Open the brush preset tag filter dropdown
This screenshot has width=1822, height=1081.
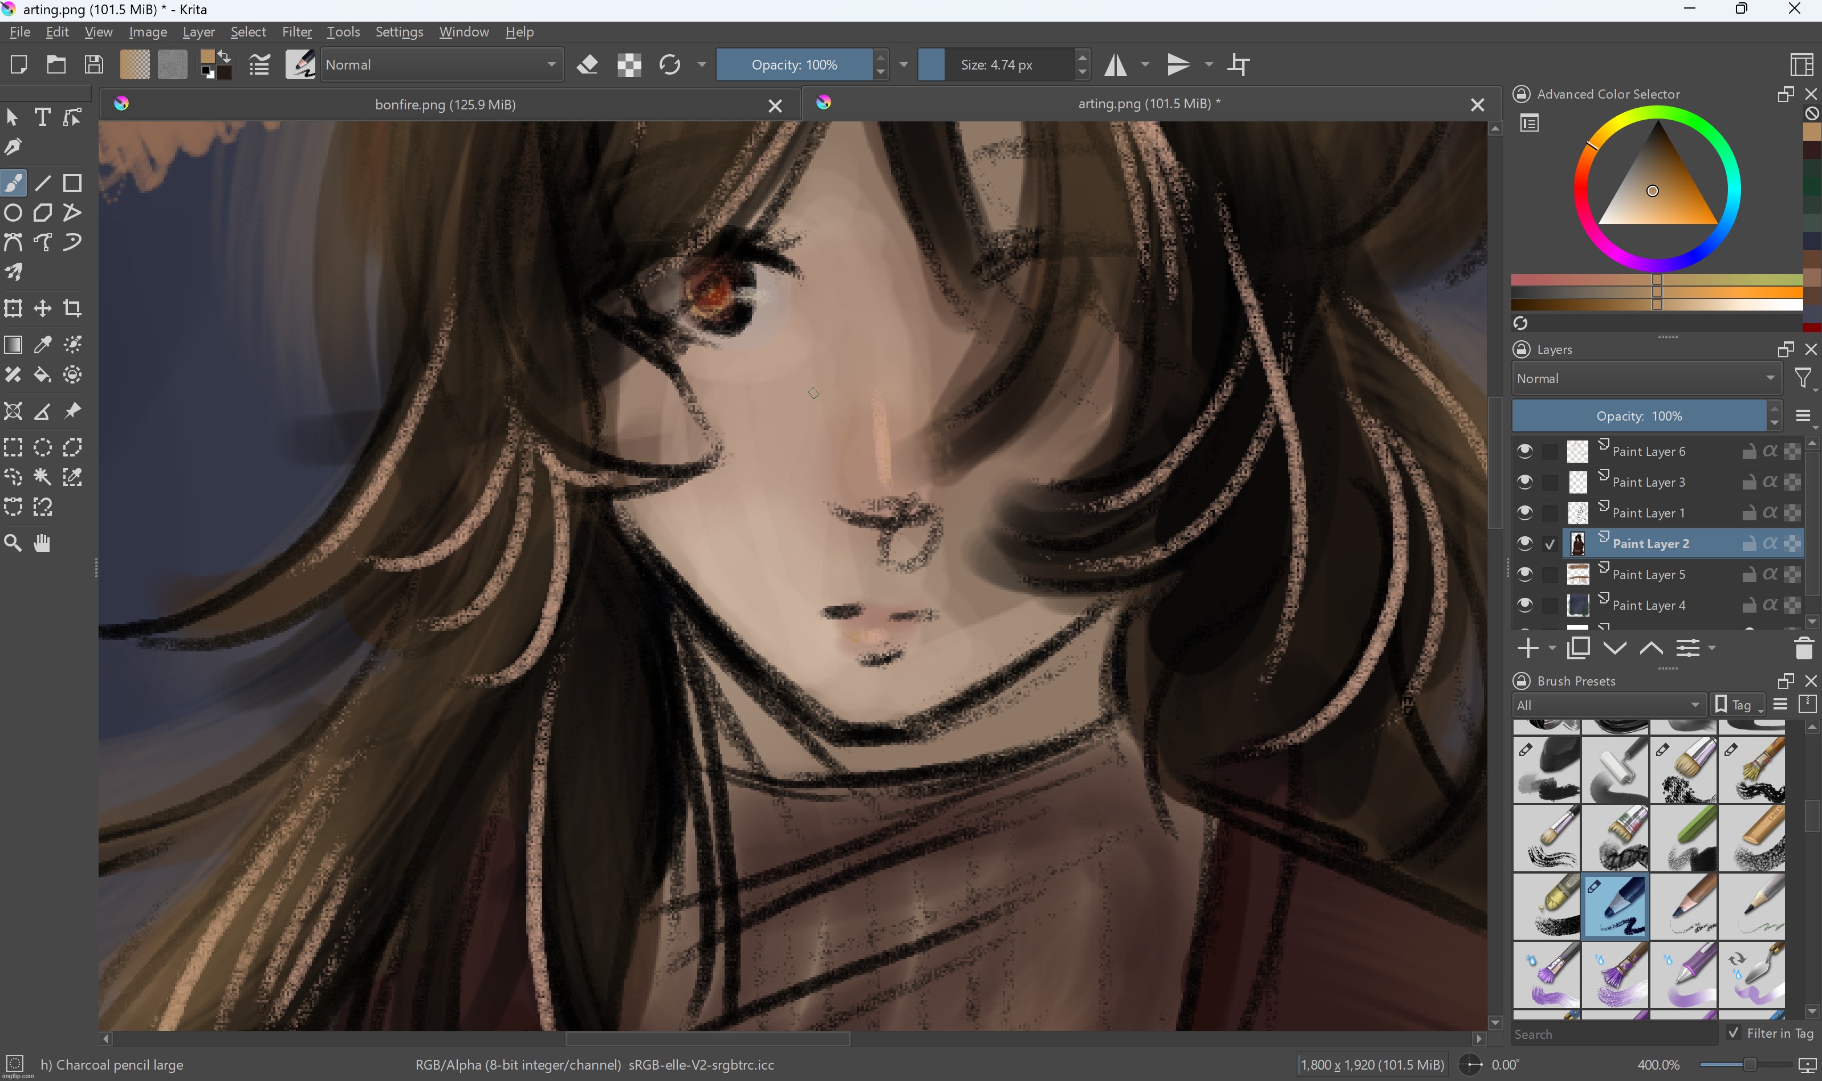pos(1609,705)
